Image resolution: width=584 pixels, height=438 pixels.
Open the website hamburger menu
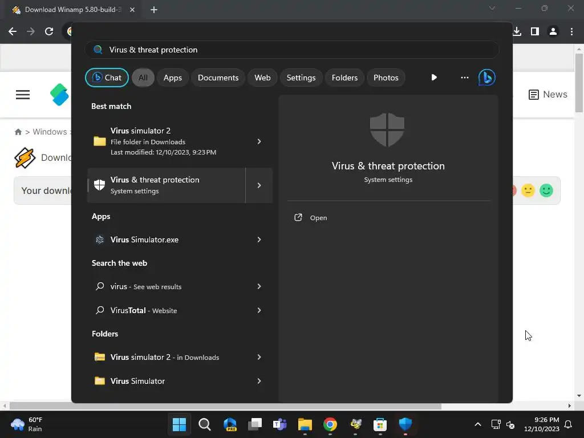(x=23, y=95)
